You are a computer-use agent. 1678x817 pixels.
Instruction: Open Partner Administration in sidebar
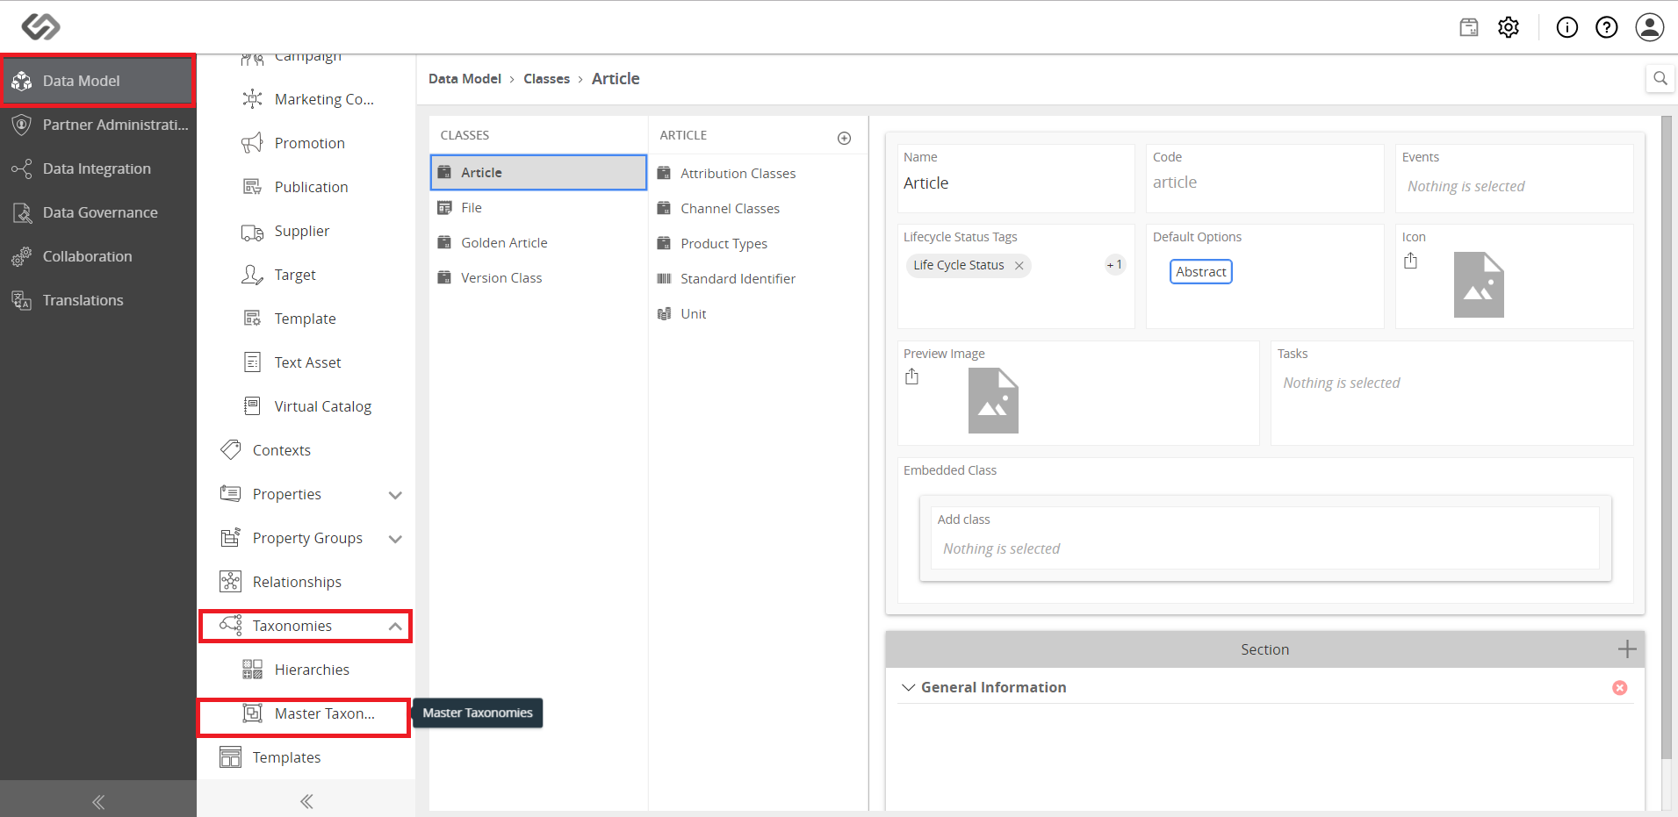click(98, 125)
